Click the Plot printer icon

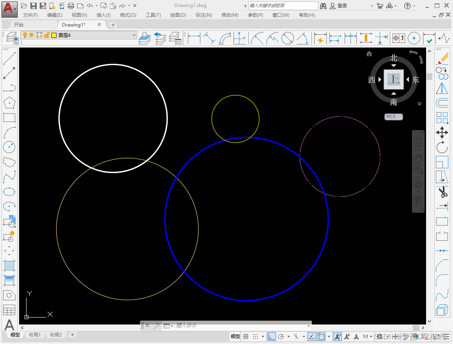71,6
